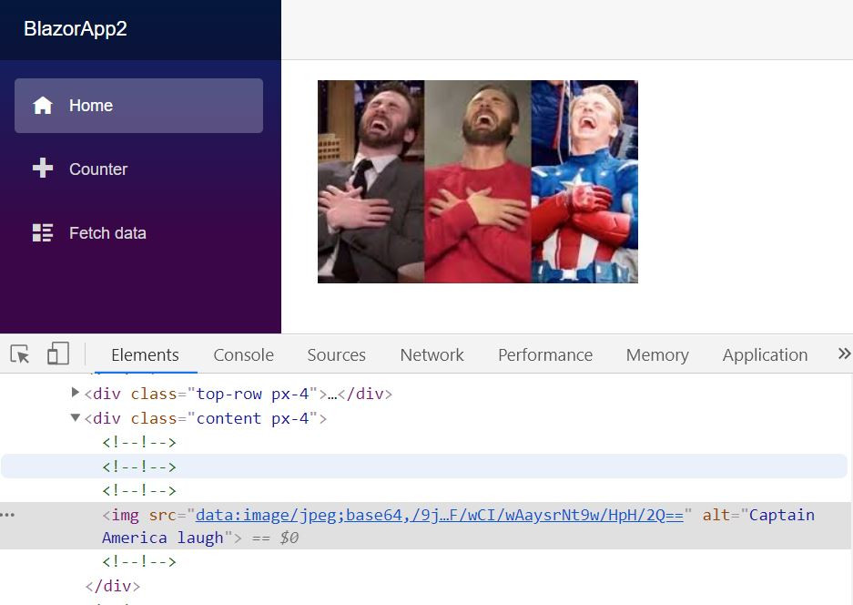
Task: Open the Sources tab
Action: [336, 355]
